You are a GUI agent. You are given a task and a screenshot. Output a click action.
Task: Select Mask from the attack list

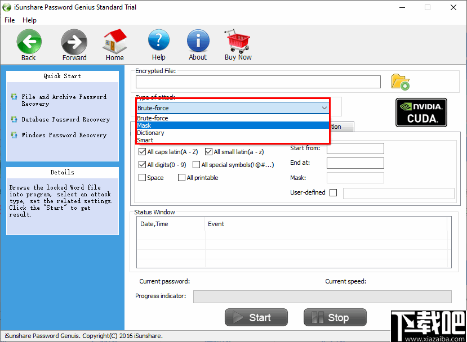tap(233, 125)
